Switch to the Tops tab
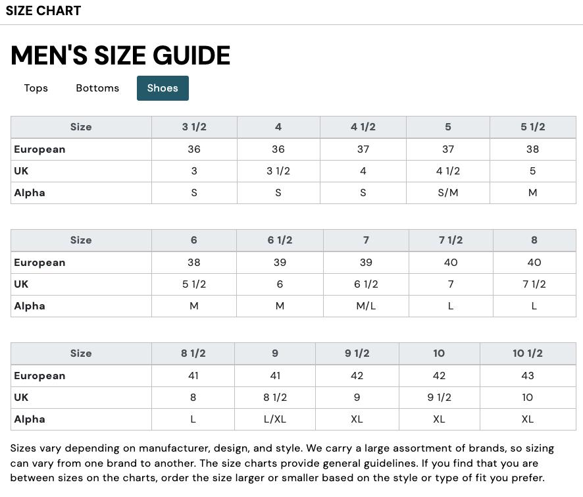This screenshot has height=497, width=583. [x=36, y=88]
